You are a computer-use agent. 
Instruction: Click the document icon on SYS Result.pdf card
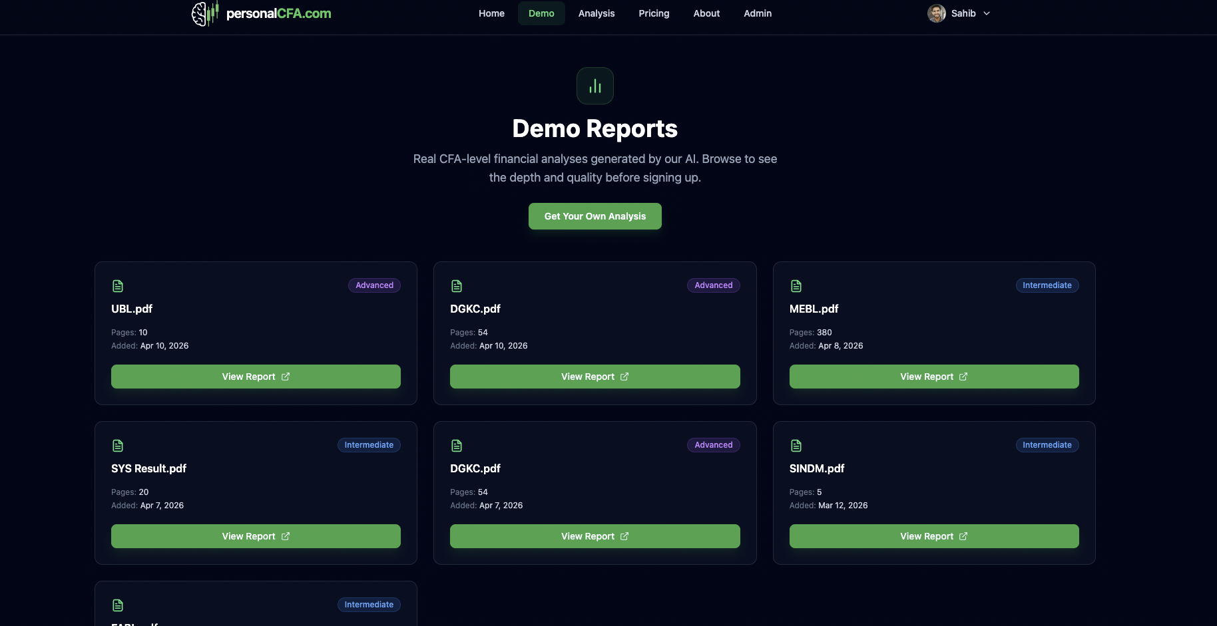click(118, 446)
